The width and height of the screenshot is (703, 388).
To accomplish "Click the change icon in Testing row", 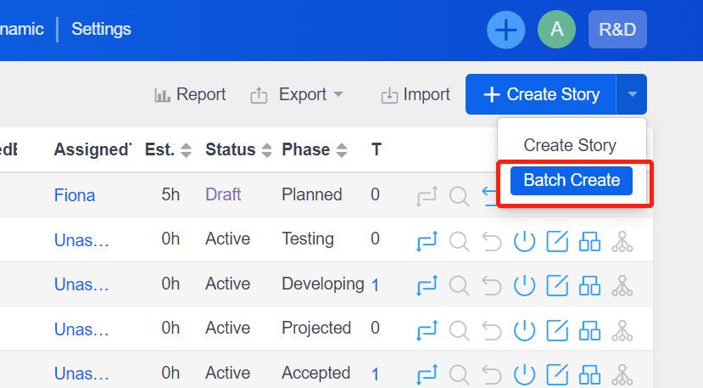I will [427, 241].
